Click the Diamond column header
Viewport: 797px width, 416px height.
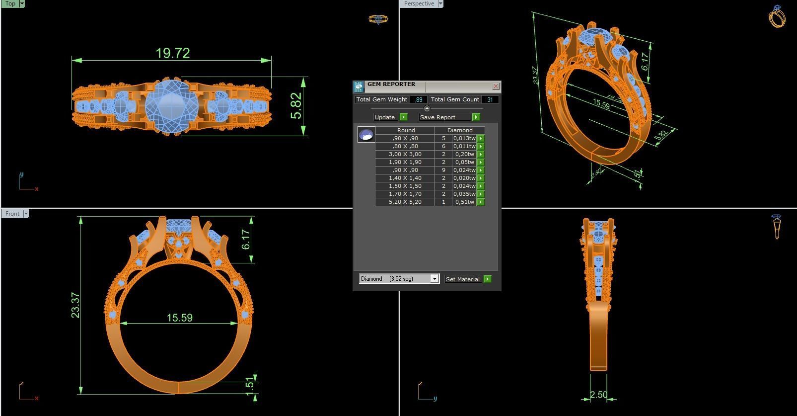point(460,130)
